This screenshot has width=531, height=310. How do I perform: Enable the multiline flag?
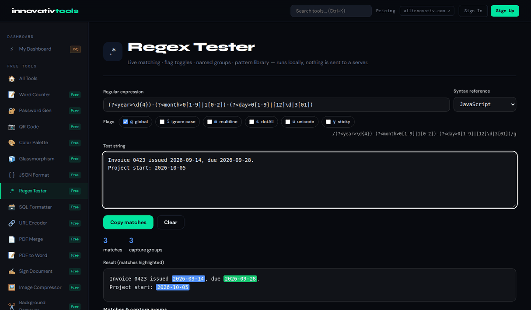(x=210, y=122)
